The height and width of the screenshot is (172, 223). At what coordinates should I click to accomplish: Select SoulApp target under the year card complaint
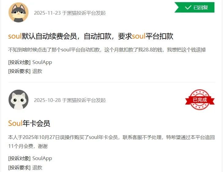tap(42, 158)
